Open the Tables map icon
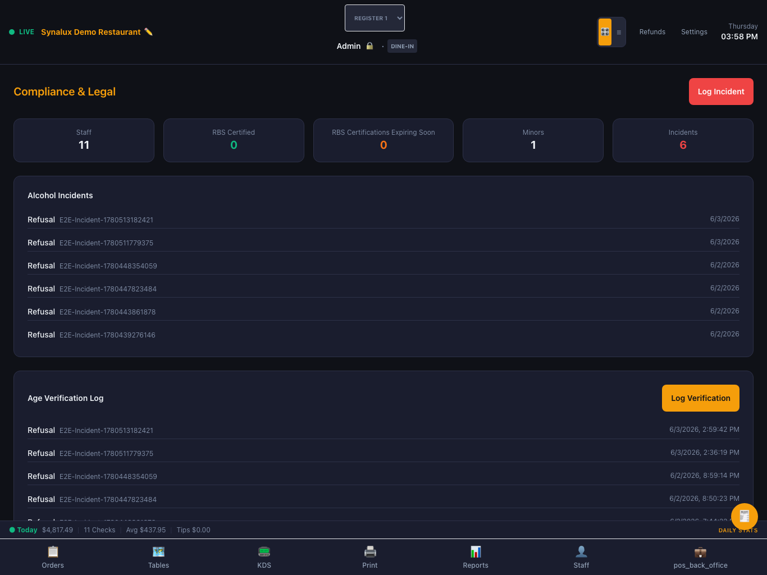Viewport: 767px width, 575px height. (x=158, y=551)
